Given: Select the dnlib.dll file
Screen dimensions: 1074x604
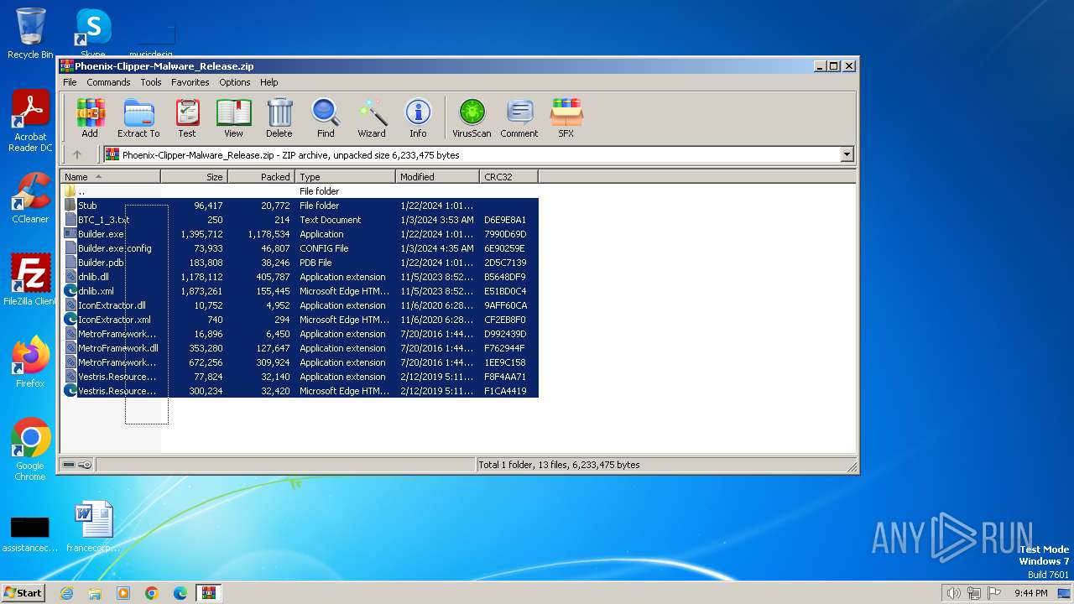Looking at the screenshot, I should (x=300, y=277).
